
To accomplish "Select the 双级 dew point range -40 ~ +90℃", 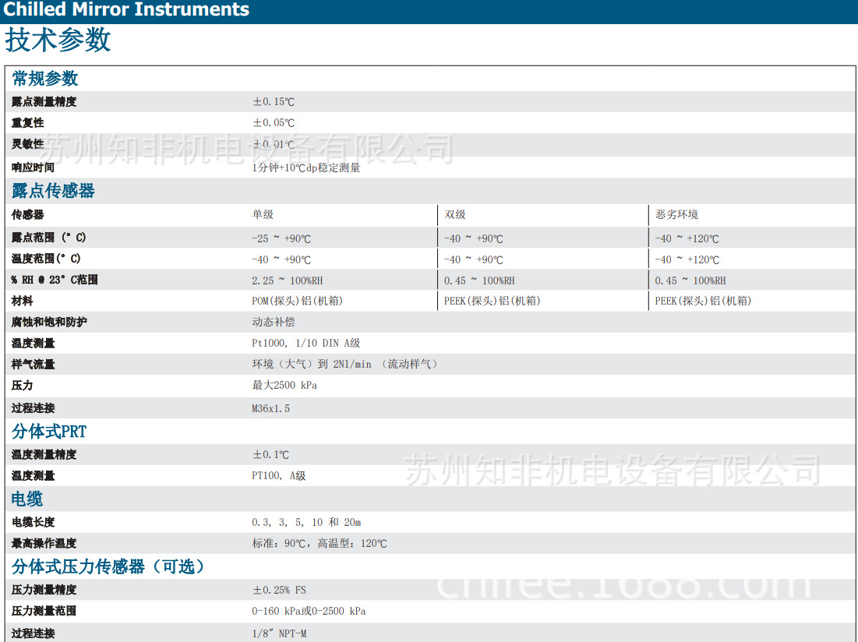I will coord(473,238).
